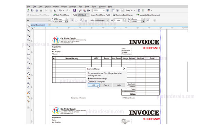Screen dimensions: 214x129
Task: Click OK in Perform Merge dialog
Action: pyautogui.click(x=93, y=85)
